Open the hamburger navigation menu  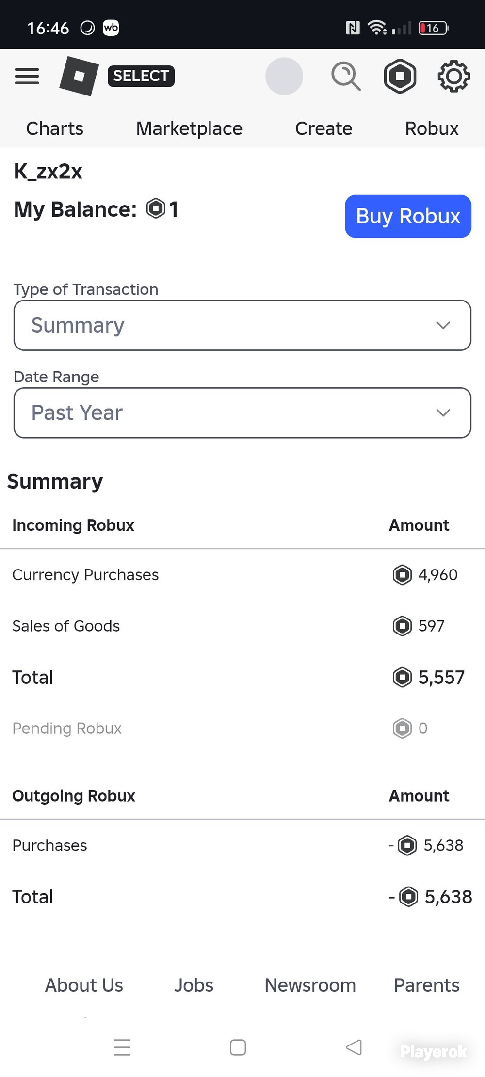click(x=27, y=76)
